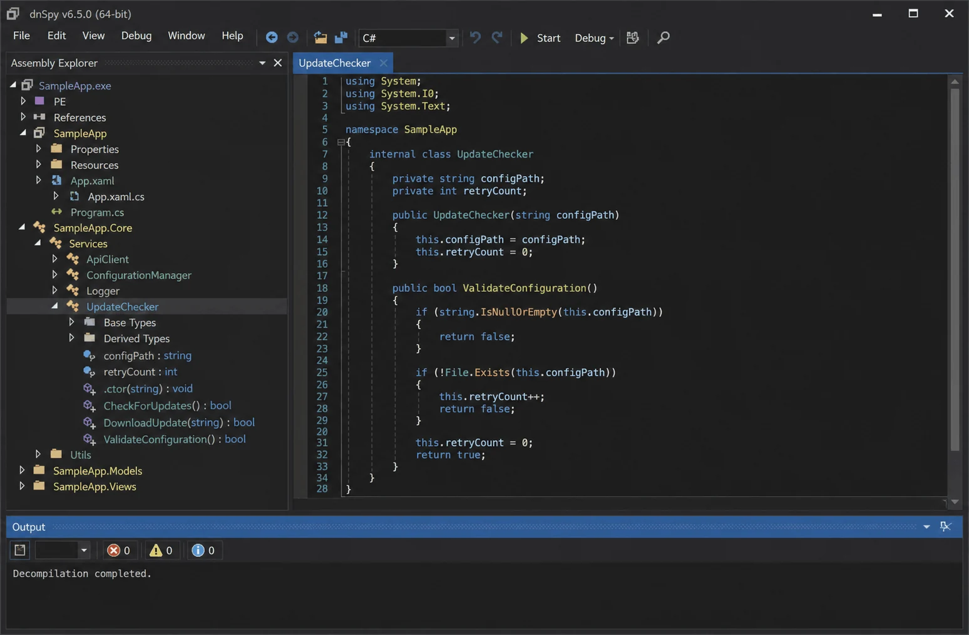Select the Resources folder tree item
The height and width of the screenshot is (635, 969).
(x=95, y=165)
